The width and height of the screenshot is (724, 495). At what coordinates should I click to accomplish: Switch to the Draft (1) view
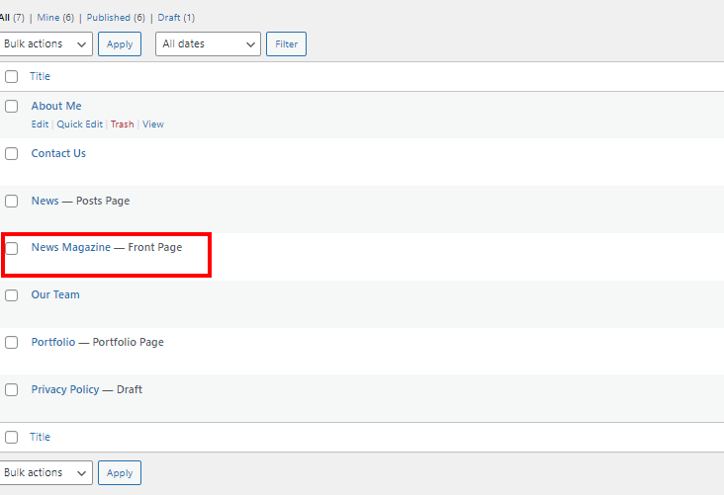176,18
